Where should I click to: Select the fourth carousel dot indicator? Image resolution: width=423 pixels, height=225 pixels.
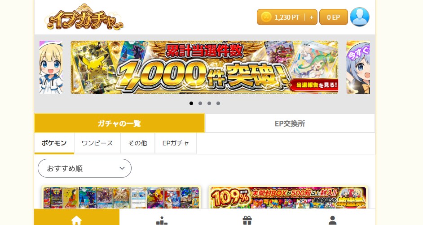218,103
